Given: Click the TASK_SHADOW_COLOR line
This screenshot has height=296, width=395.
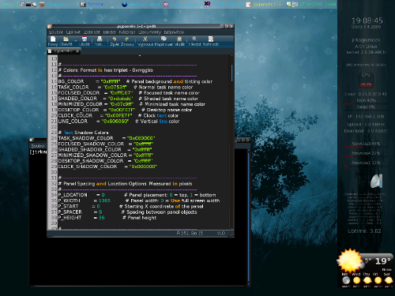Looking at the screenshot, I should (x=107, y=138).
